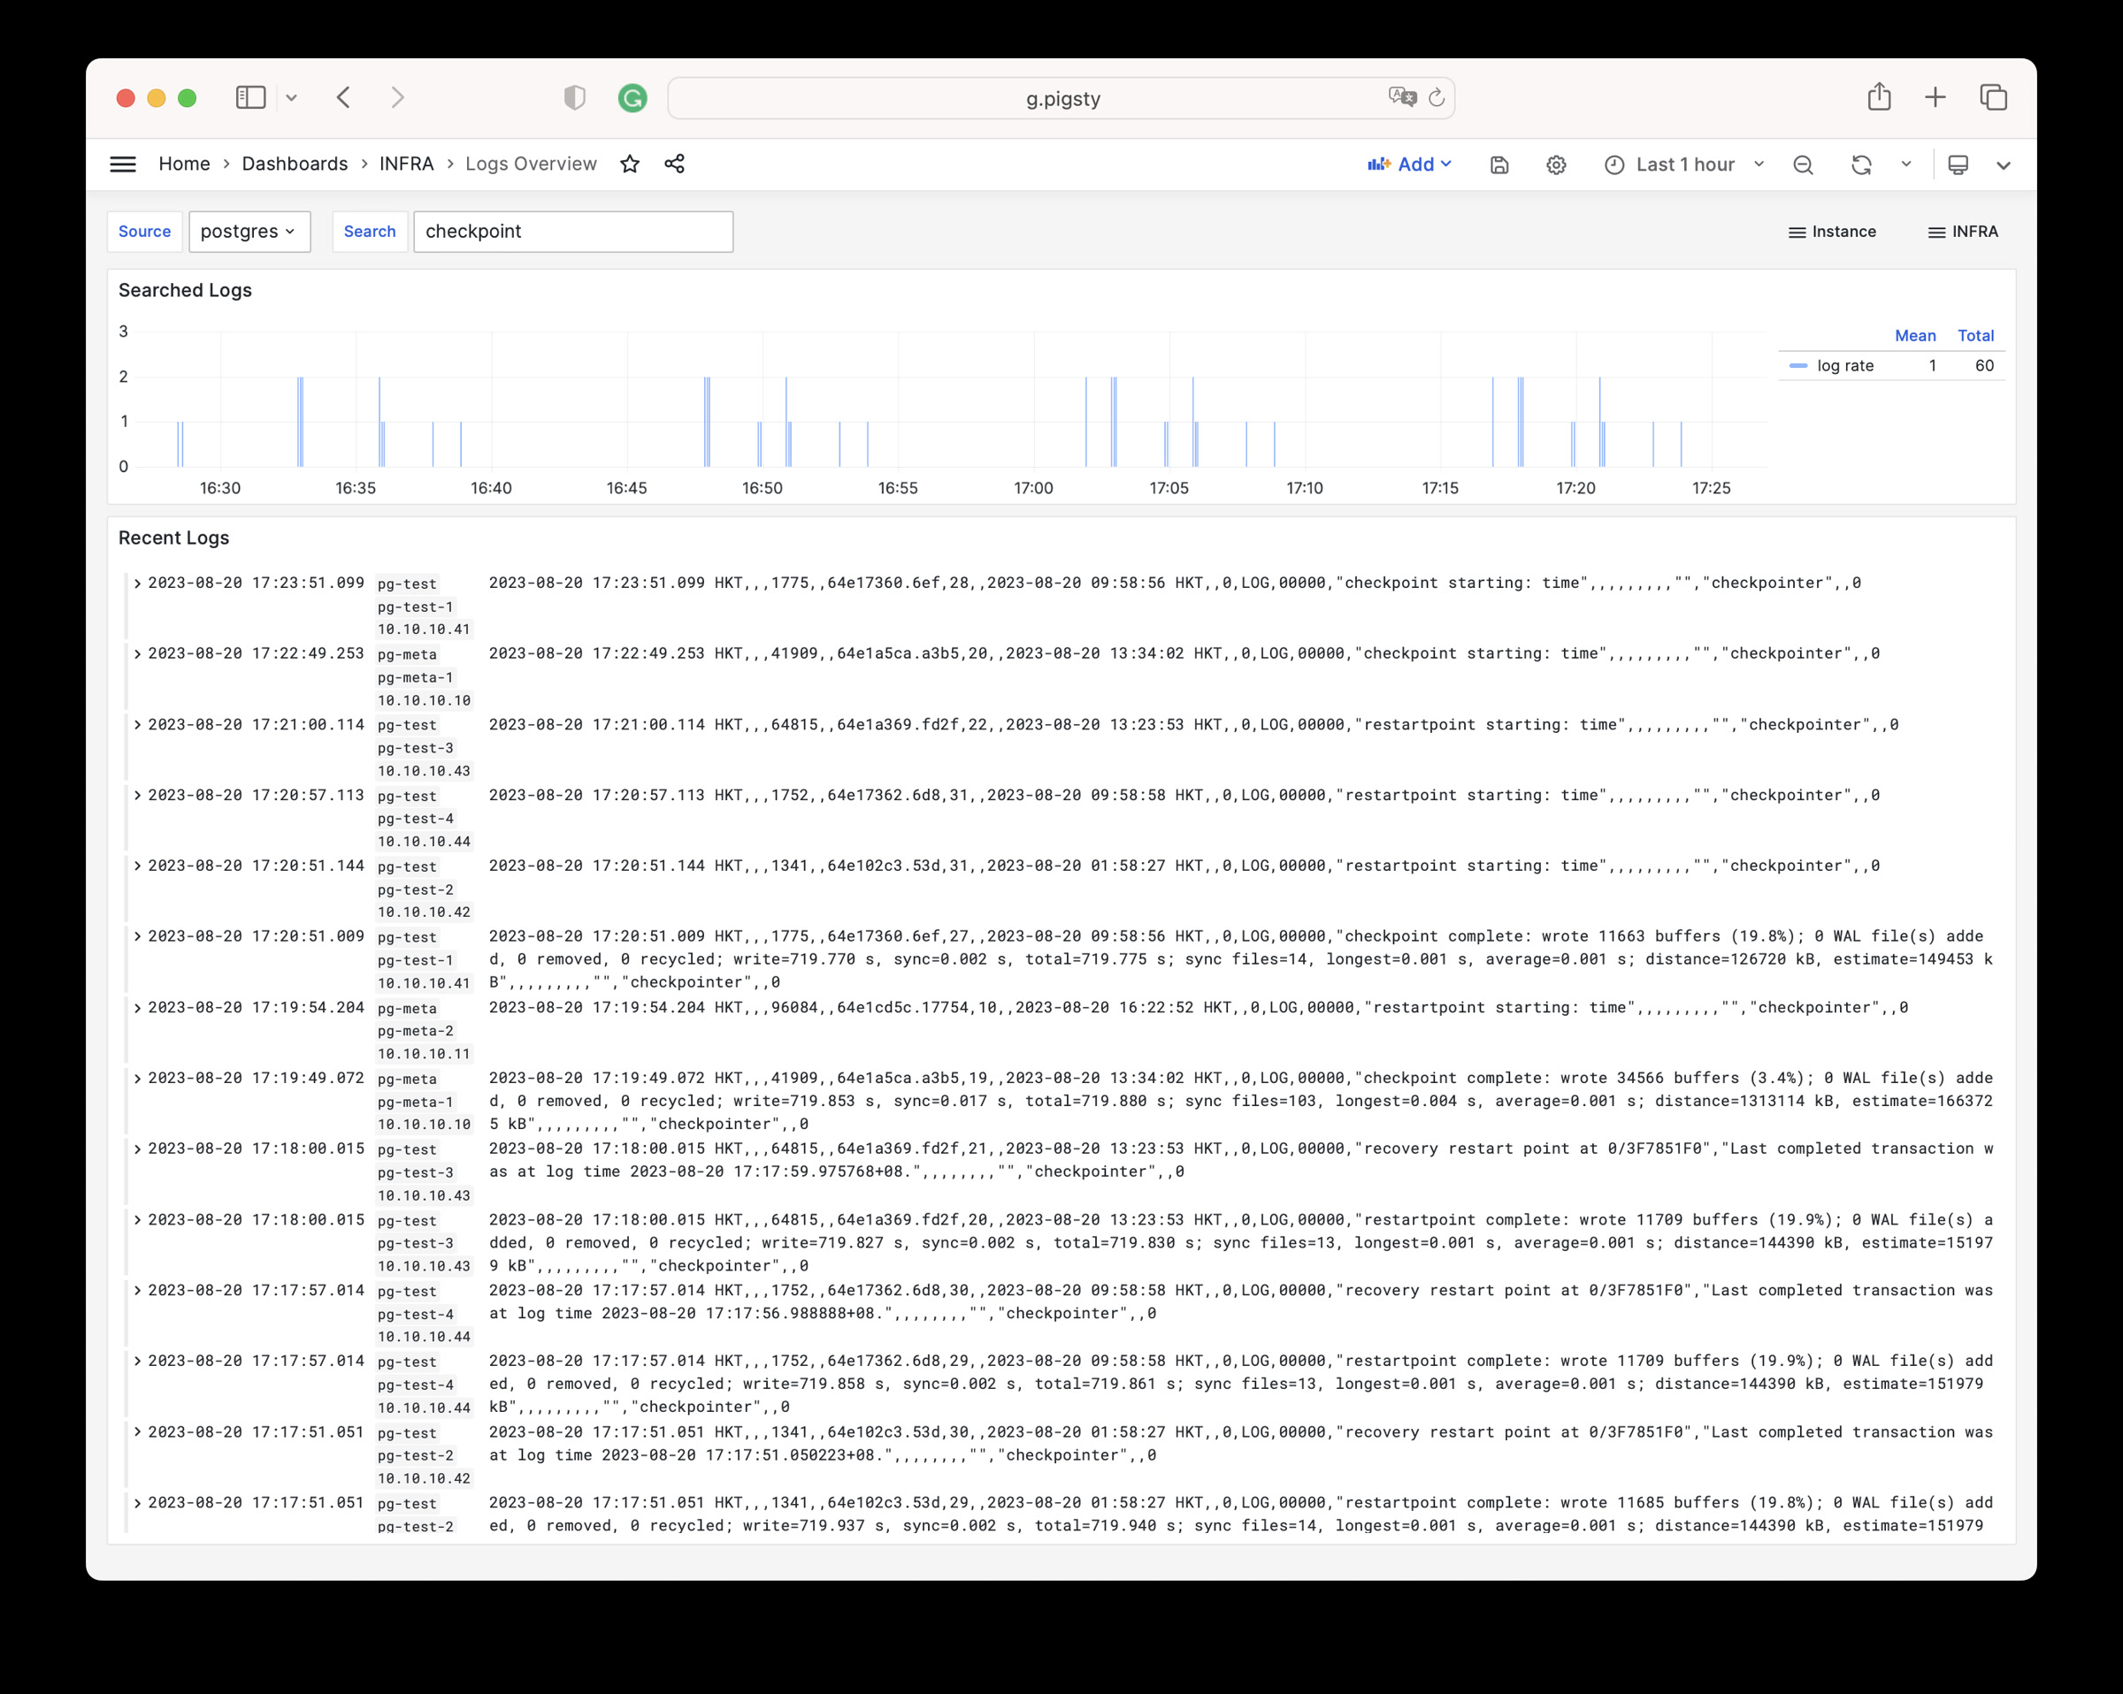Open dashboard settings gear
The width and height of the screenshot is (2123, 1694).
pos(1556,164)
